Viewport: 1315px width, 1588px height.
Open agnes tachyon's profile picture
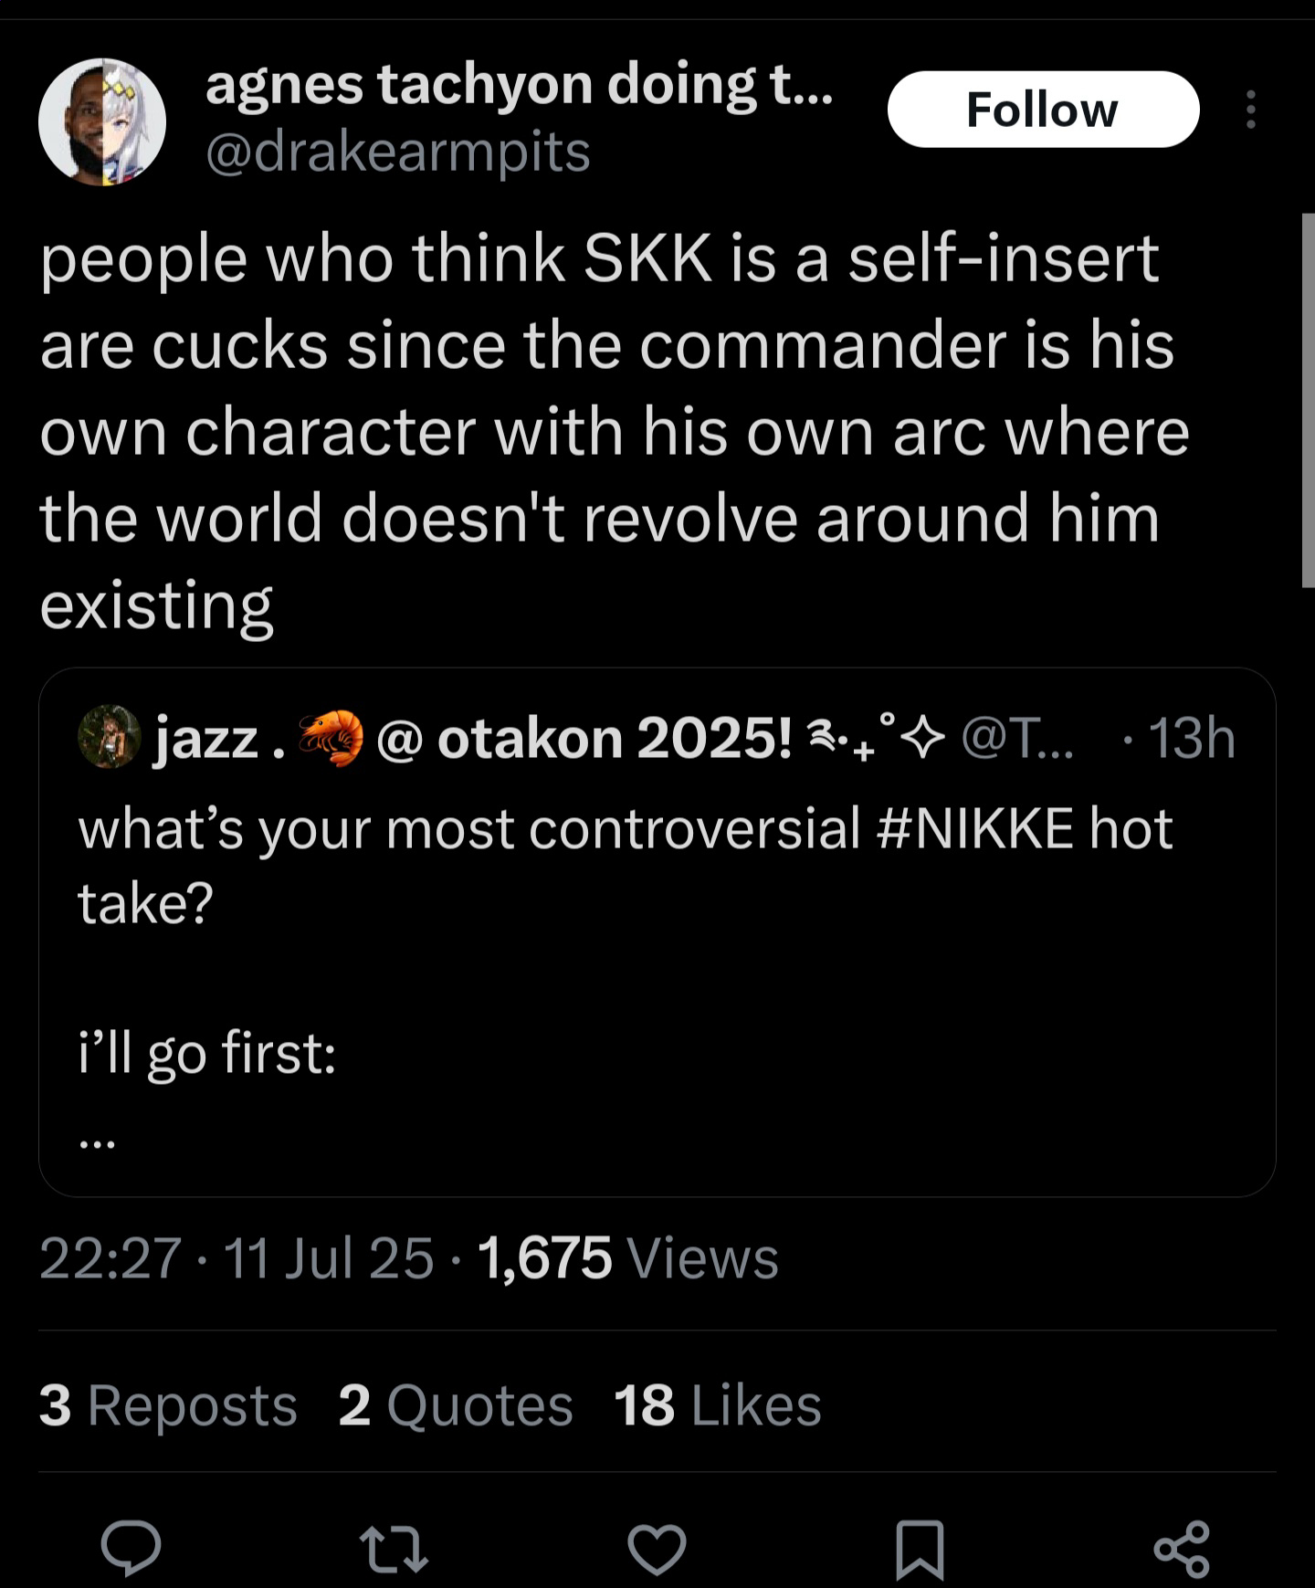click(102, 122)
